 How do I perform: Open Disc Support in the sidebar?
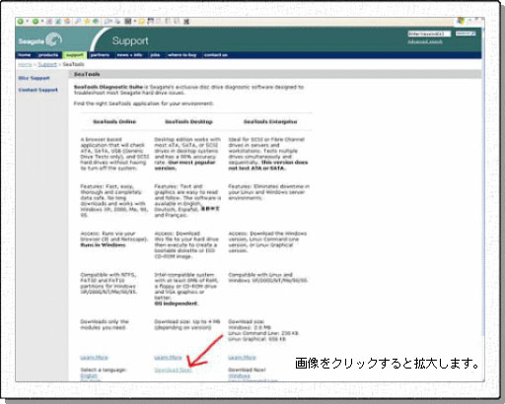tap(35, 78)
